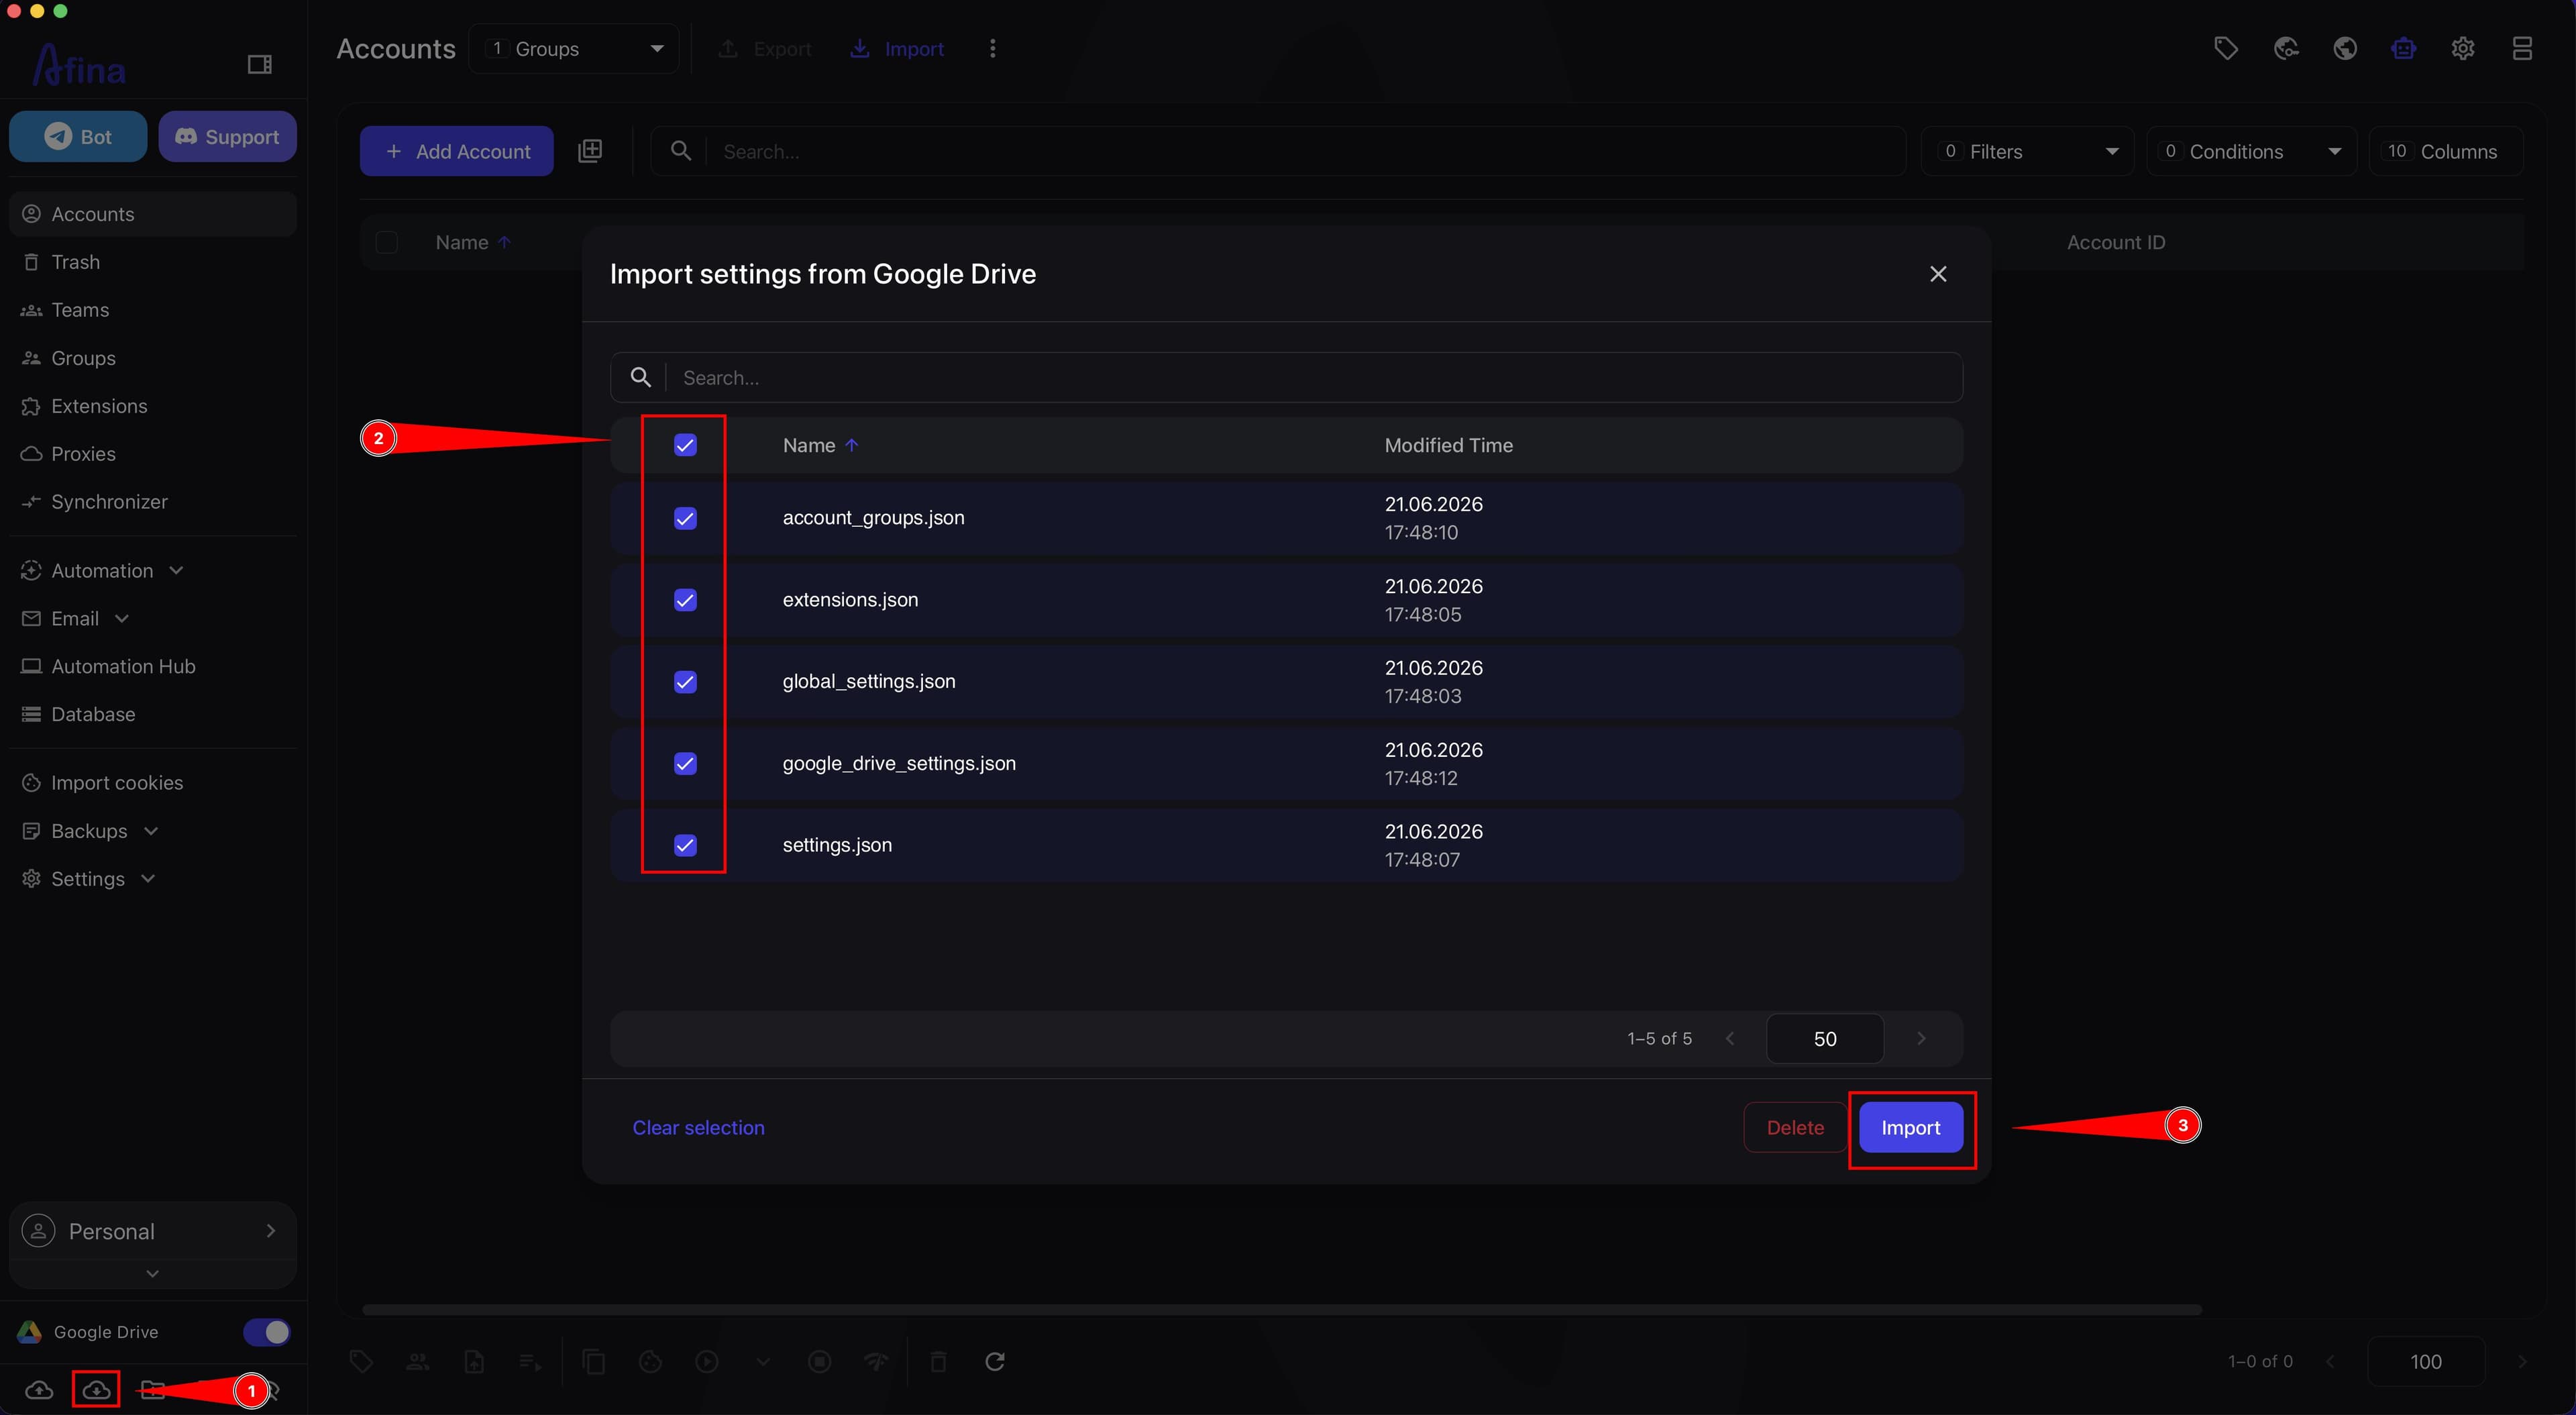This screenshot has height=1415, width=2576.
Task: Open the robot icon in top toolbar
Action: click(2404, 48)
